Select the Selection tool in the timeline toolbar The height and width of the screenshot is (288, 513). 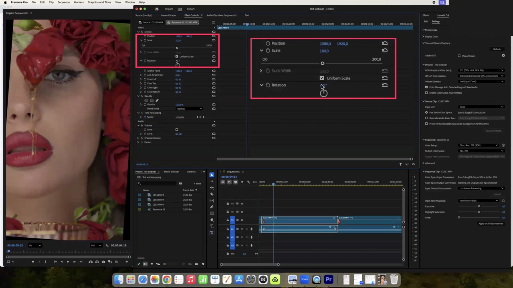point(212,175)
